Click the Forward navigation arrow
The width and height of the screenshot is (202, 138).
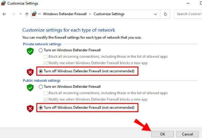(13, 14)
